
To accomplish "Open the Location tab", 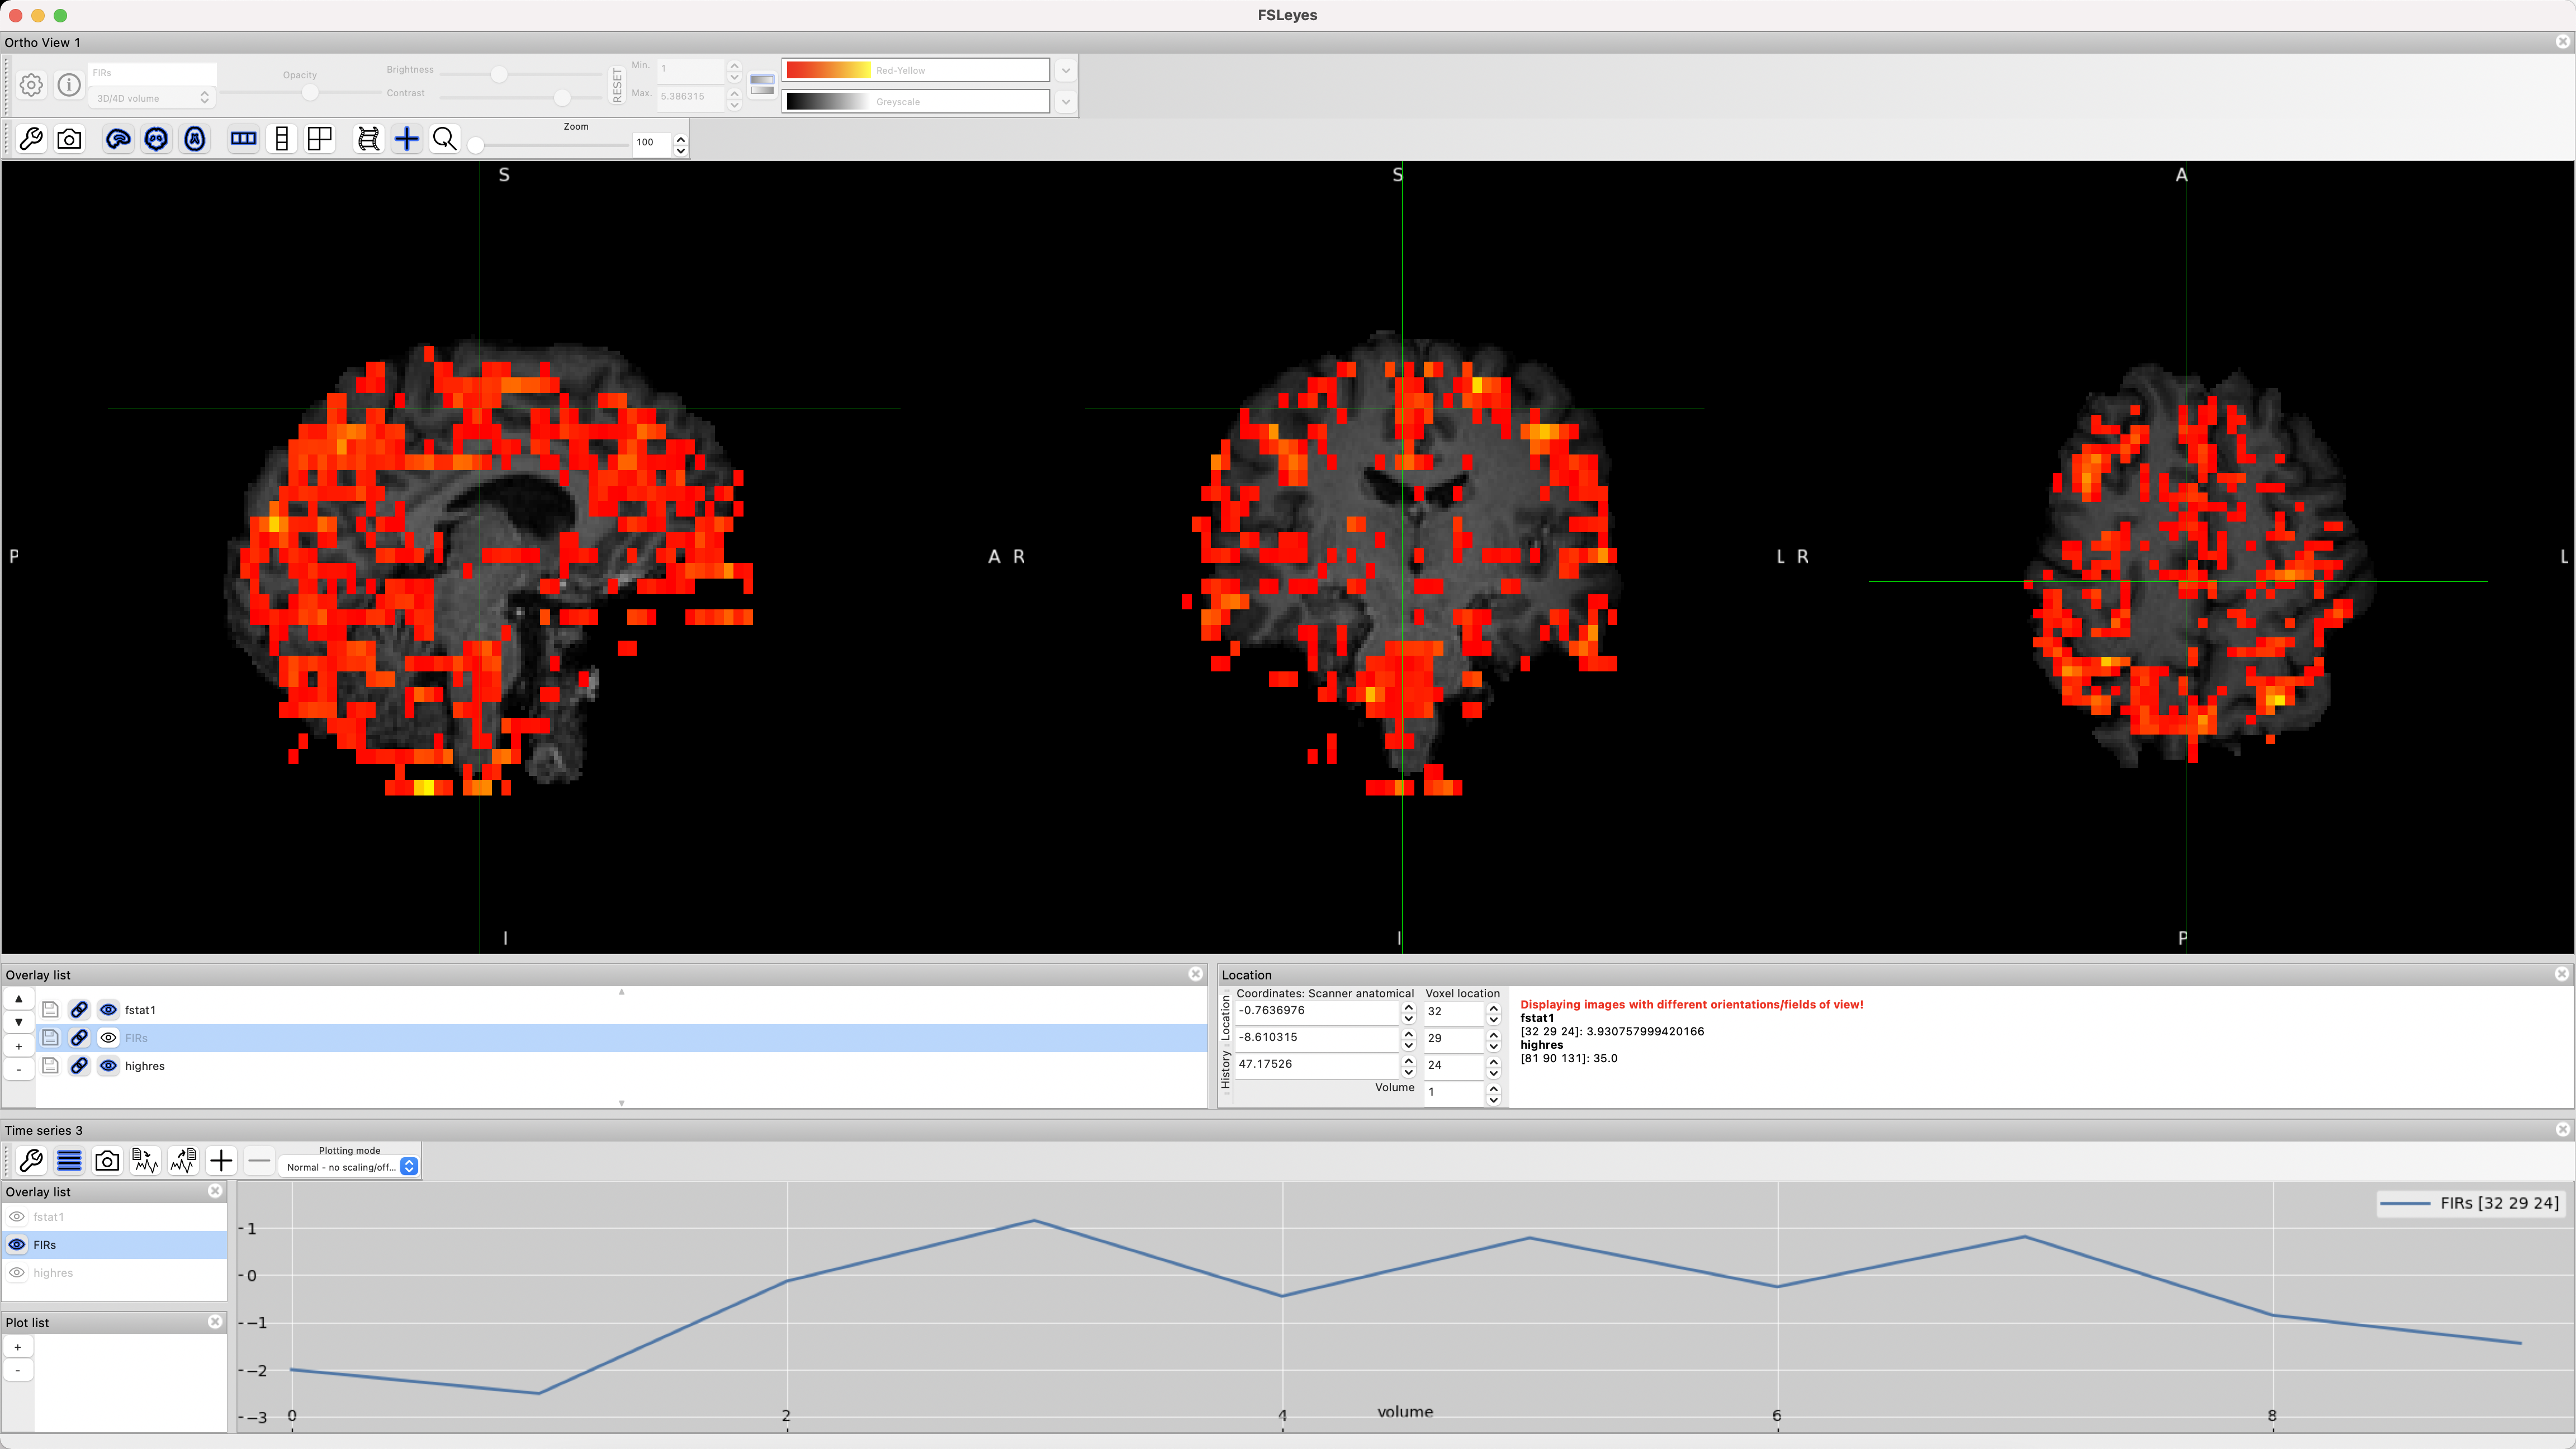I will pyautogui.click(x=1225, y=1017).
